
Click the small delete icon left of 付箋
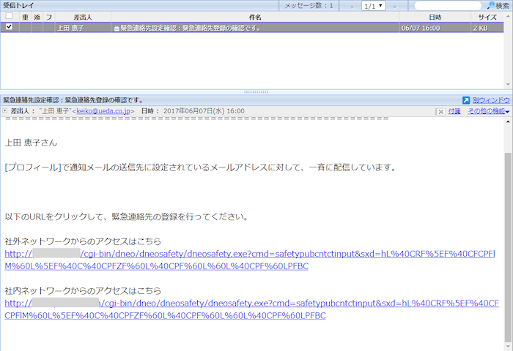pyautogui.click(x=440, y=111)
